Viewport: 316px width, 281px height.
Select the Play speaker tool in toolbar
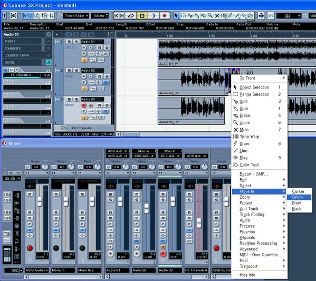244,16
